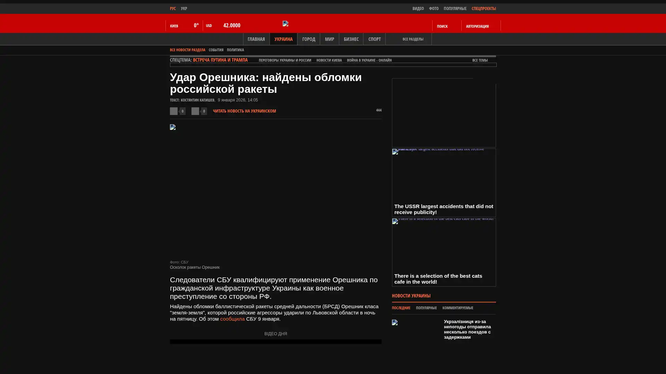The image size is (666, 374).
Task: Switch language to УКР
Action: tap(184, 8)
